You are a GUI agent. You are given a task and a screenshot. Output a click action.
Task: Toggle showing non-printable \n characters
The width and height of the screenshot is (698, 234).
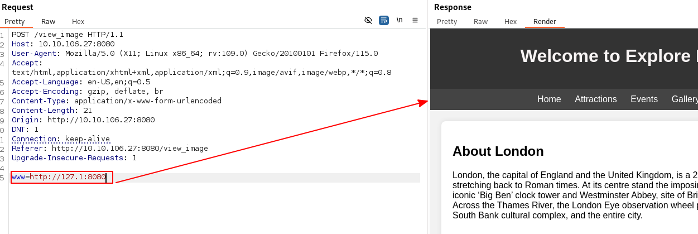(x=399, y=20)
